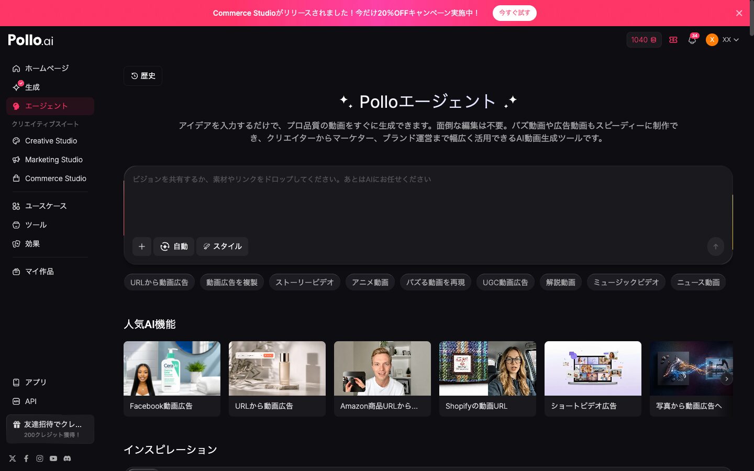Open the Facebook social icon
Screen dimensions: 754x471
tap(26, 458)
